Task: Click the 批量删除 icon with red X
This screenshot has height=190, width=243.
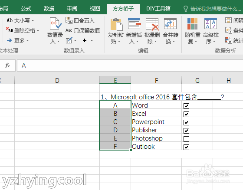Action: tap(152, 24)
